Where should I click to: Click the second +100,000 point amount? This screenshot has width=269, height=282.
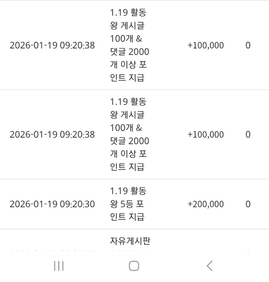click(205, 135)
